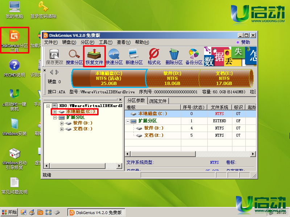This screenshot has width=290, height=217.
Task: Click the EXTEND file system cell
Action: pyautogui.click(x=219, y=121)
